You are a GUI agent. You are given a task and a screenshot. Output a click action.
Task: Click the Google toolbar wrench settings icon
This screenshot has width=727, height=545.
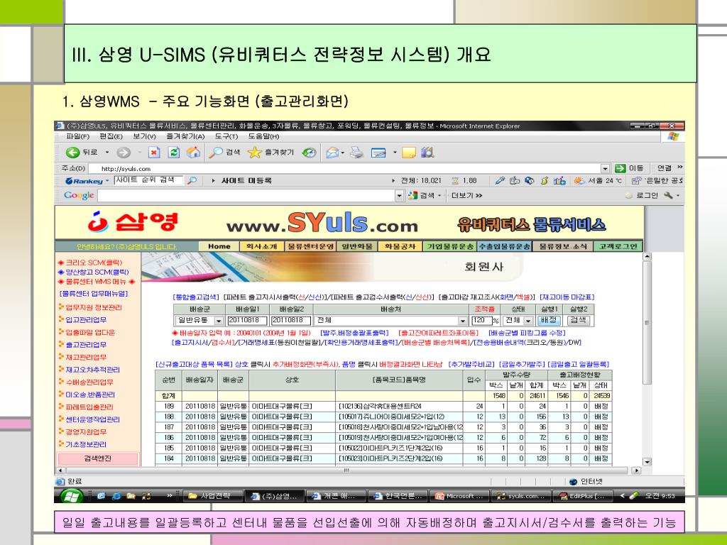668,196
